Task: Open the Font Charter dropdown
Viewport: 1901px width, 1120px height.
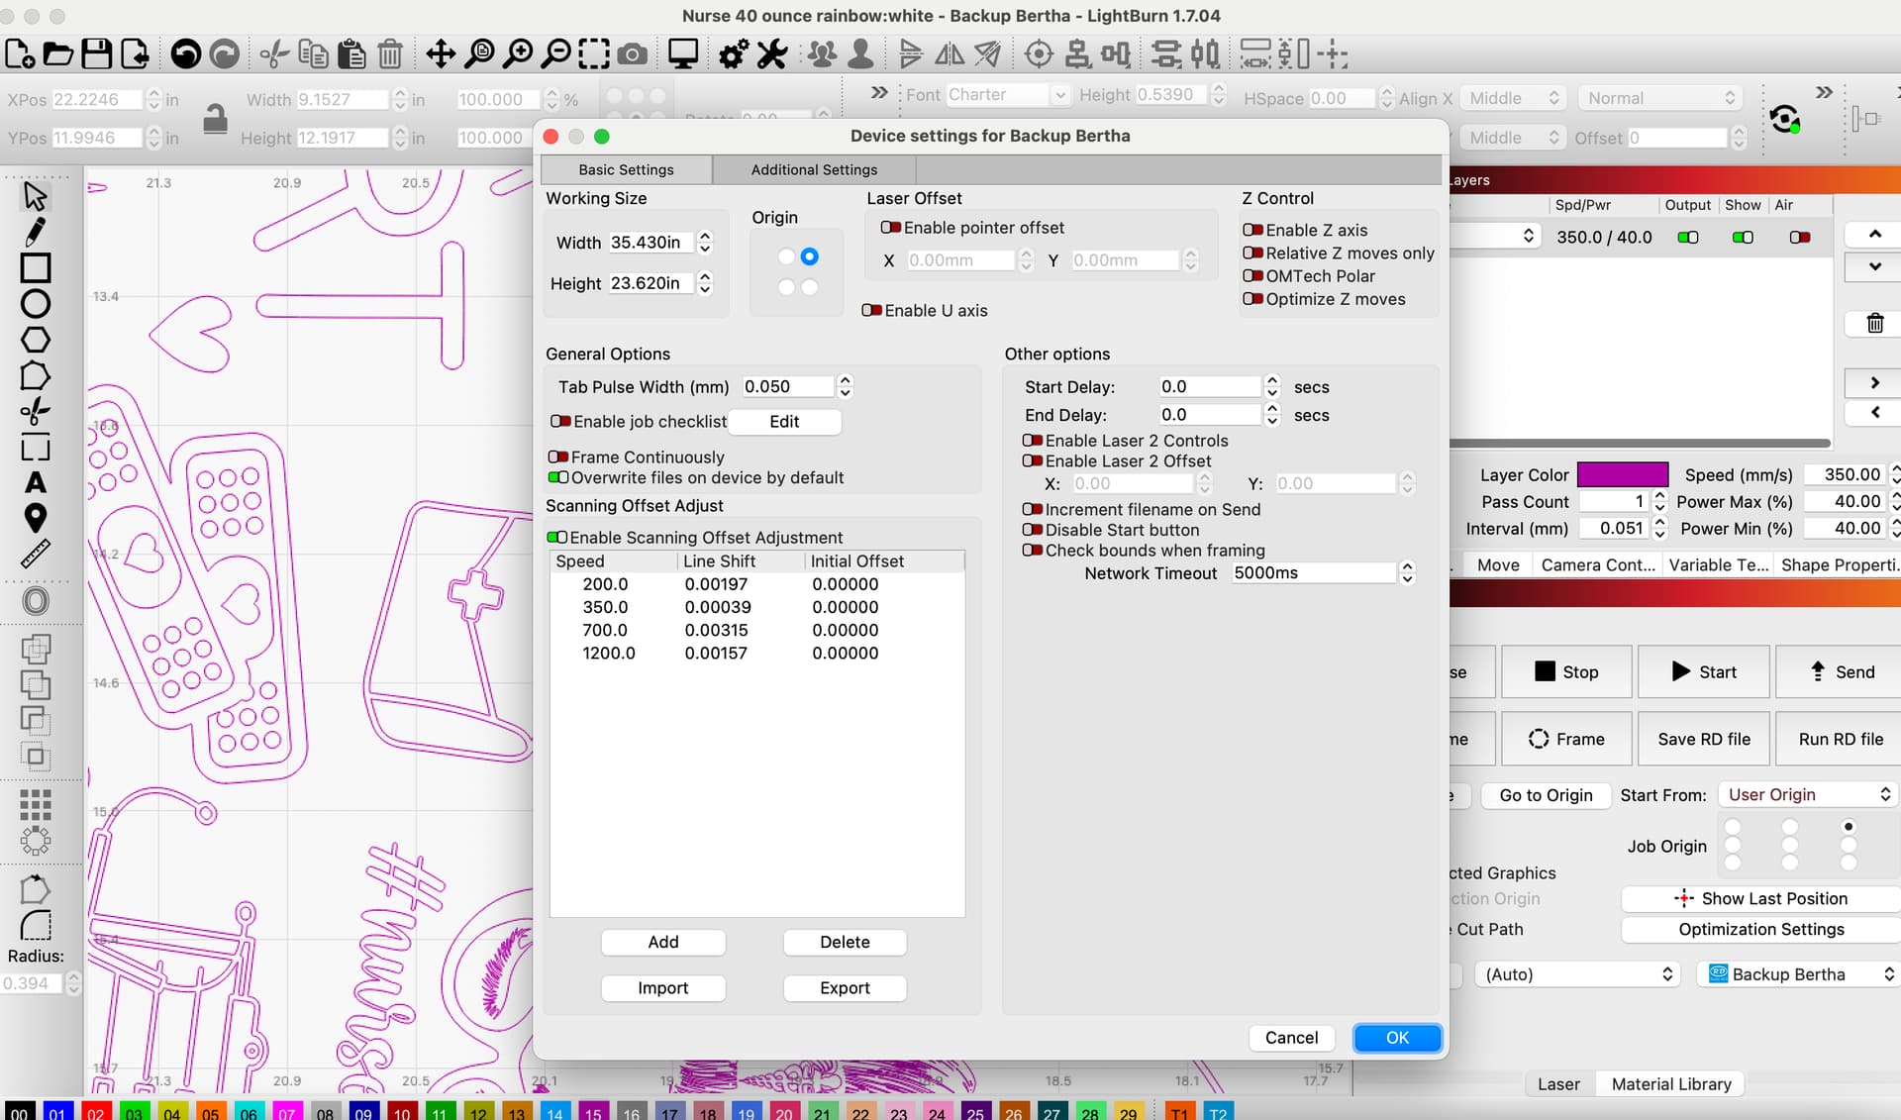Action: [1007, 95]
